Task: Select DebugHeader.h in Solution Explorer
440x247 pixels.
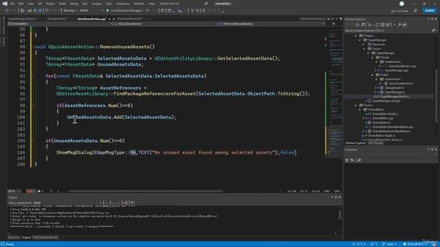Action: pos(394,88)
